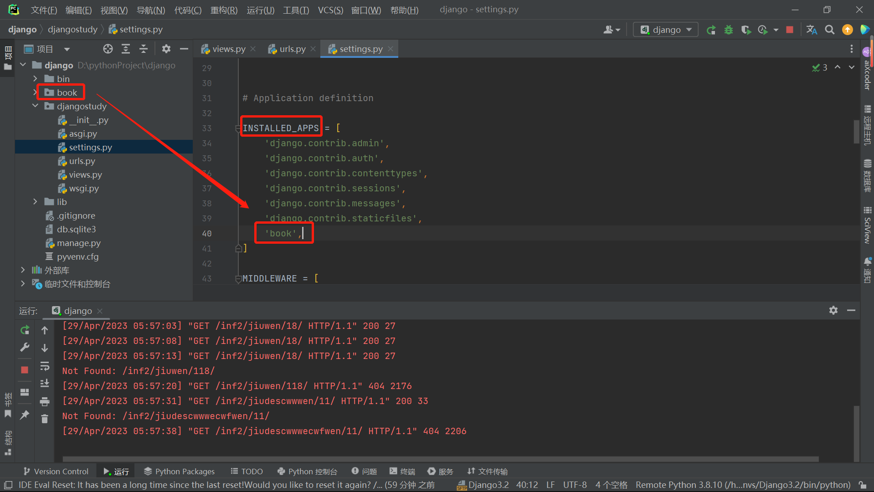Collapse the django root folder
This screenshot has width=874, height=492.
[23, 65]
